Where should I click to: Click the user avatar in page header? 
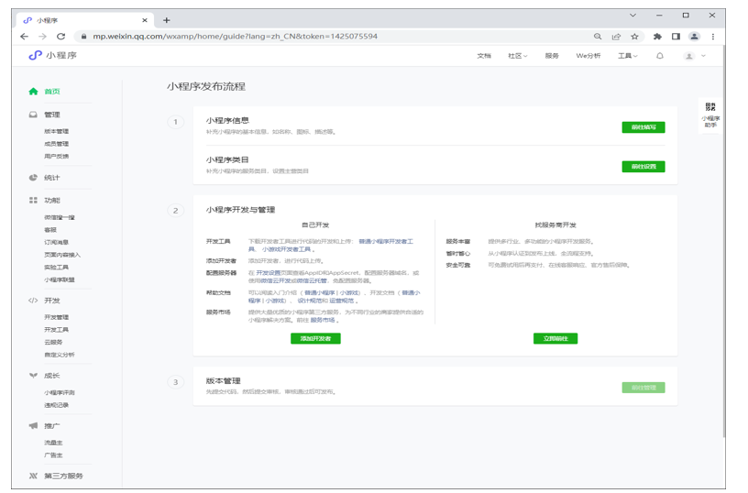(x=688, y=56)
